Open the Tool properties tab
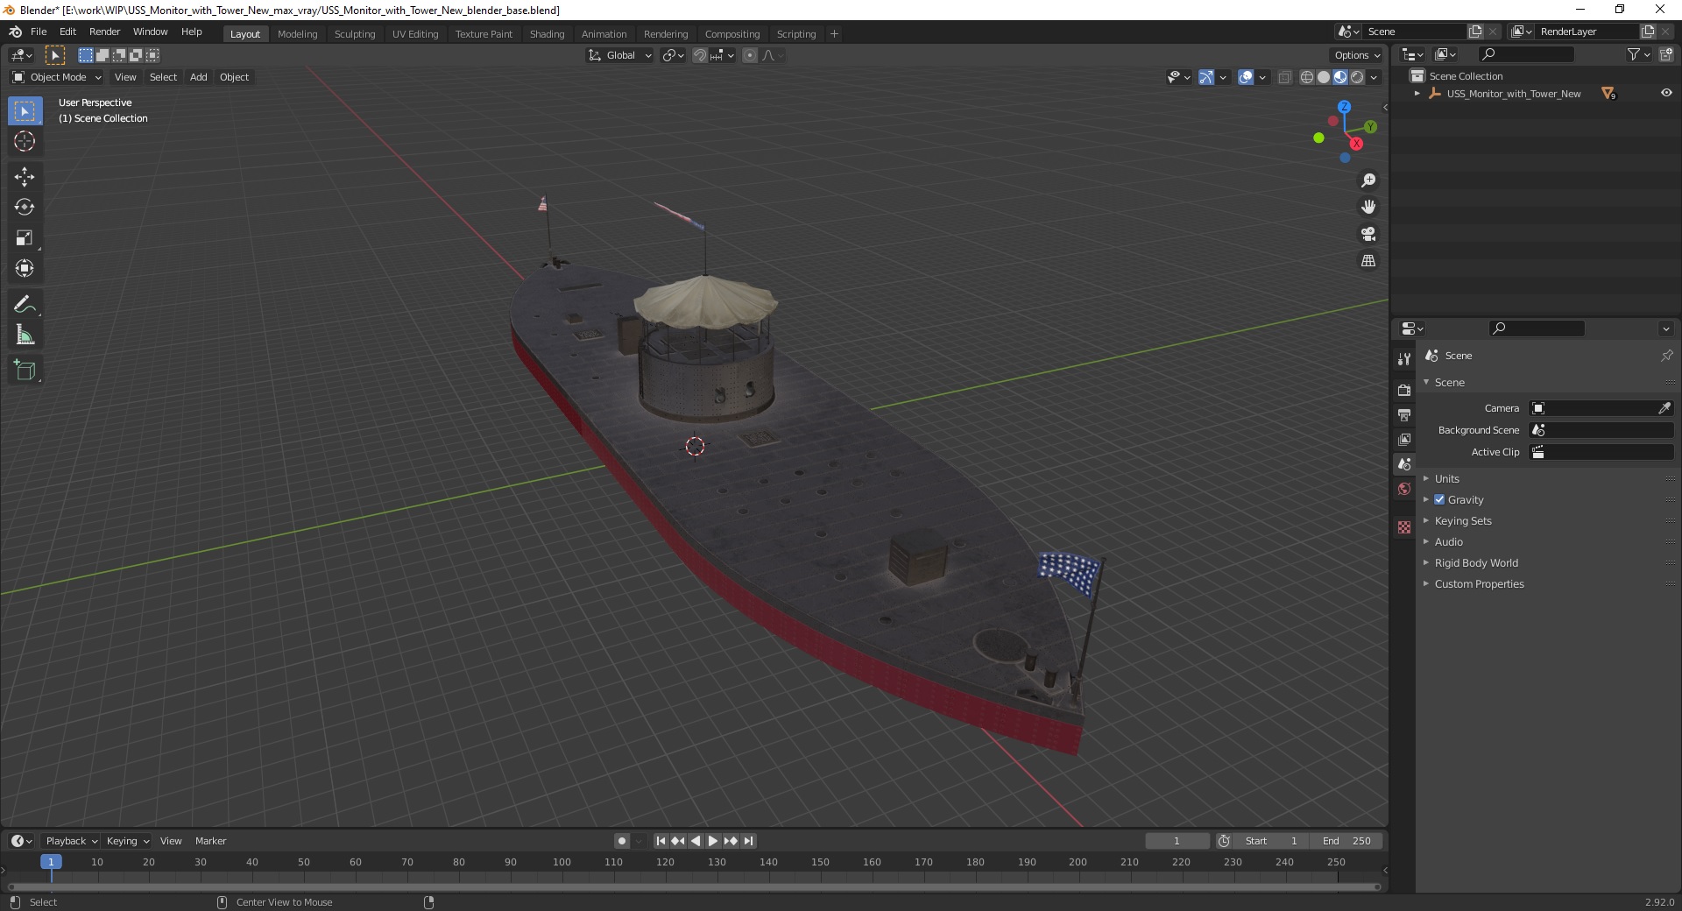1682x911 pixels. (1404, 359)
